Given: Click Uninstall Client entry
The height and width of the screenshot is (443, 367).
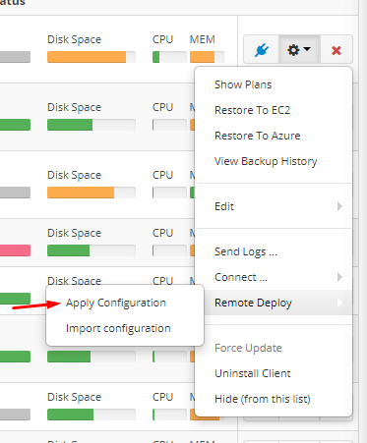Looking at the screenshot, I should 253,373.
